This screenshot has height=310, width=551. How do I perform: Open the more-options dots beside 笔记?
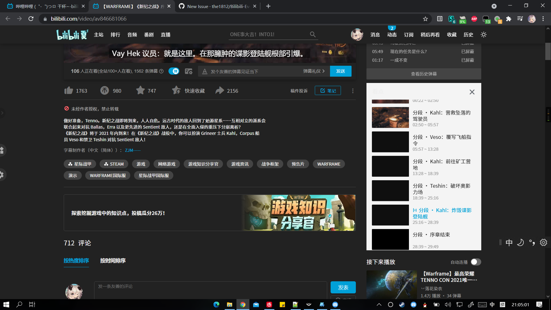[x=353, y=90]
